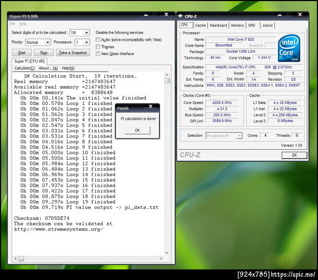Toggle the Themes service checkbox
This screenshot has height=280, width=318.
click(x=98, y=47)
